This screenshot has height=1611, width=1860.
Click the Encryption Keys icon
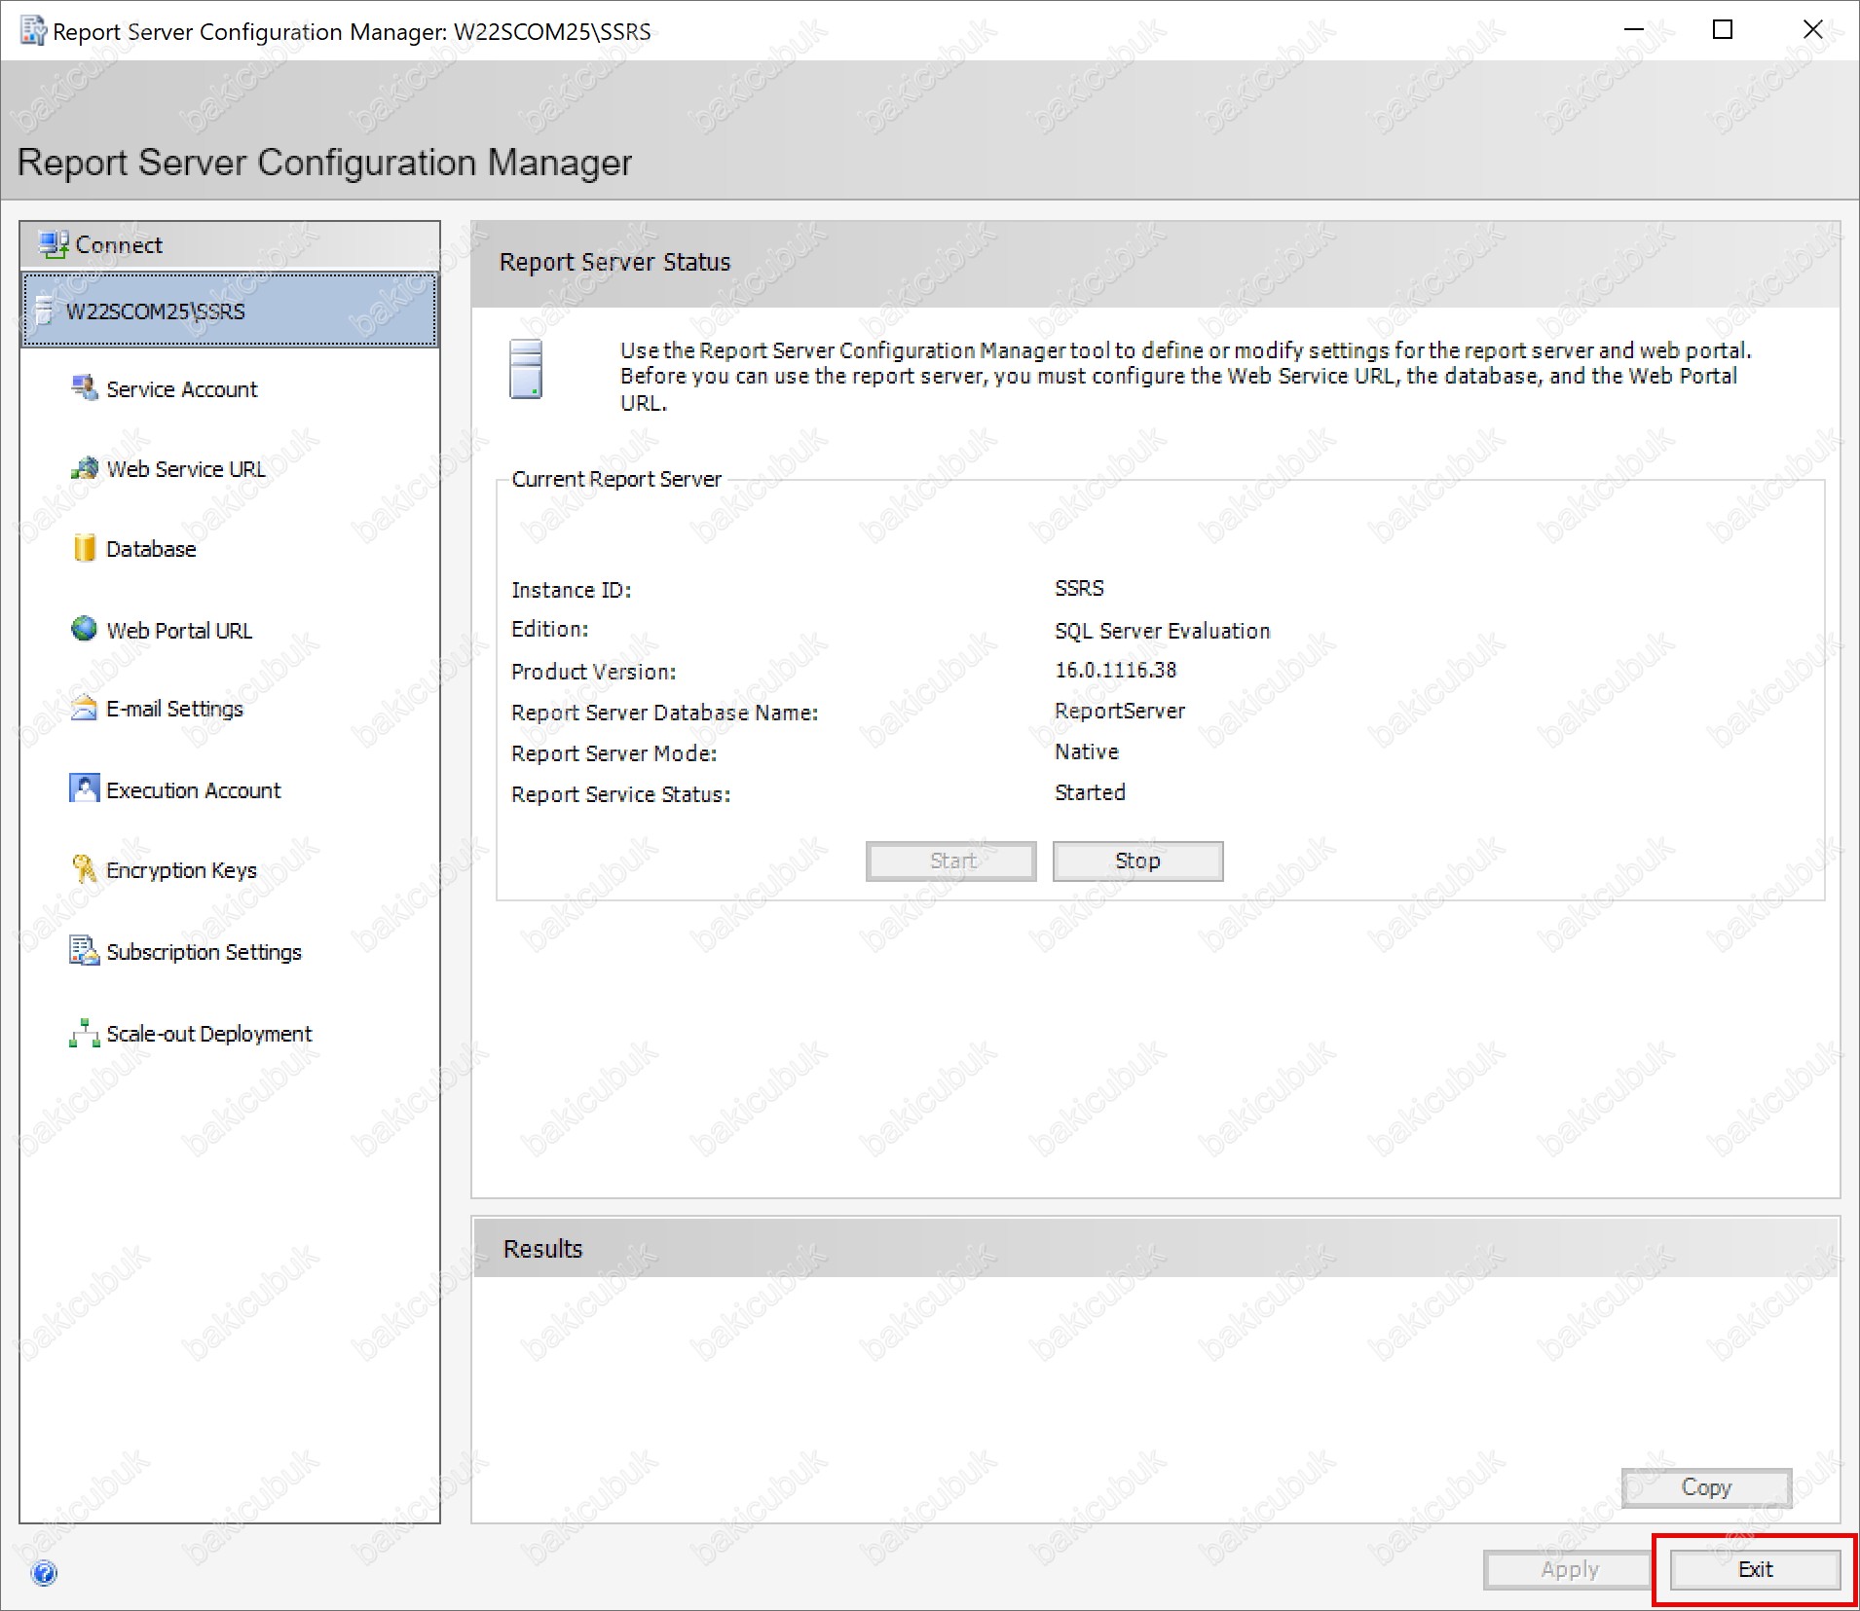[x=85, y=868]
